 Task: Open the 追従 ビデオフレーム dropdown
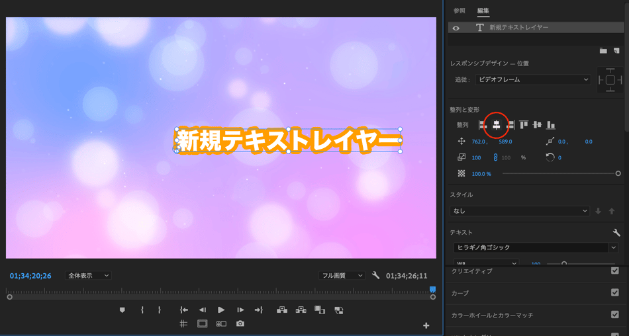tap(532, 79)
